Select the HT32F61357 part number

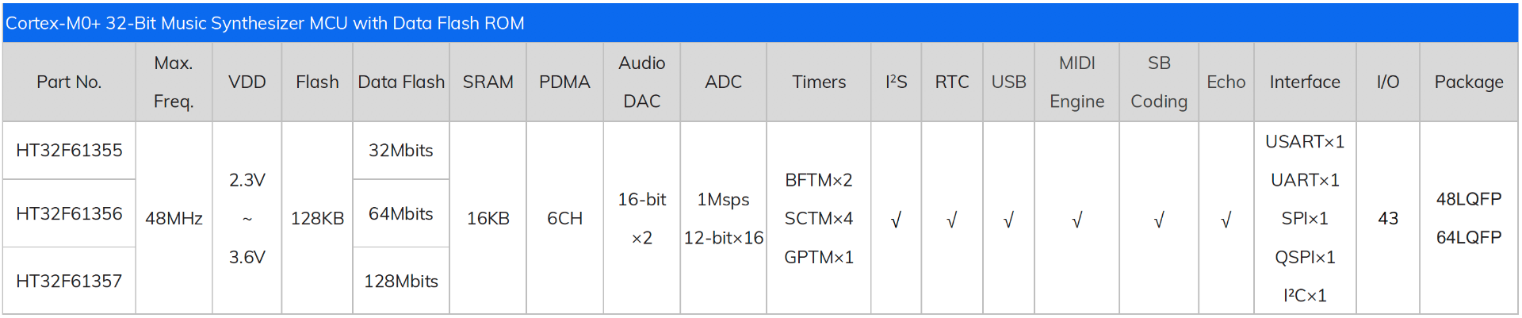pyautogui.click(x=69, y=281)
